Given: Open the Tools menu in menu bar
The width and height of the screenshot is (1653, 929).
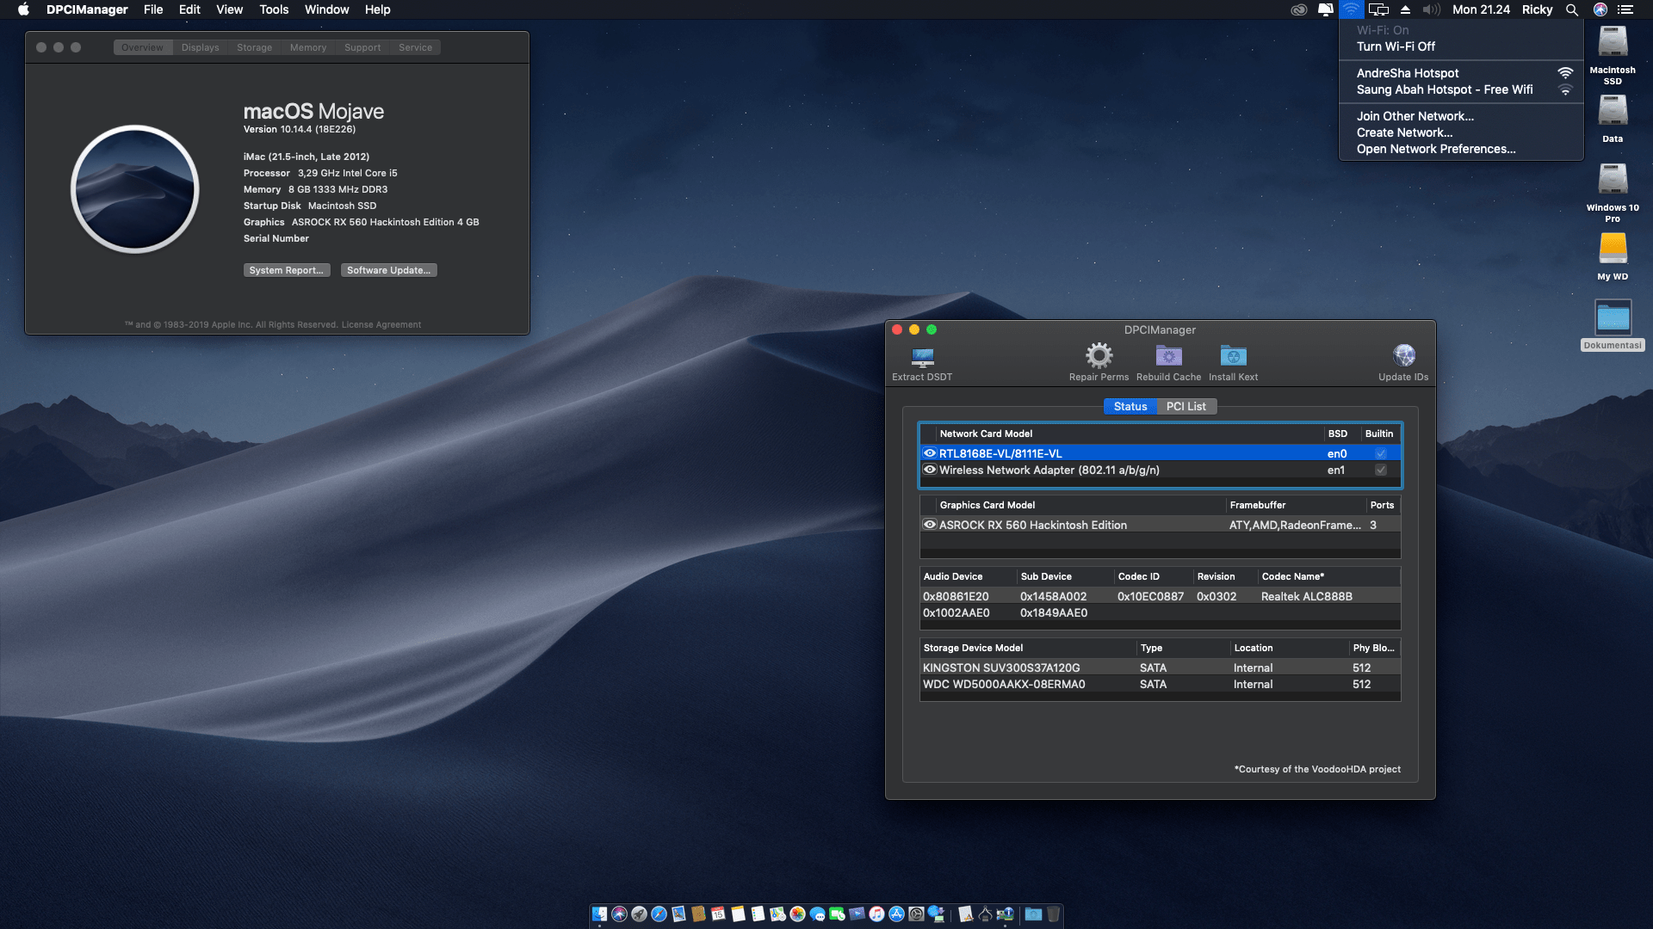Looking at the screenshot, I should [274, 9].
